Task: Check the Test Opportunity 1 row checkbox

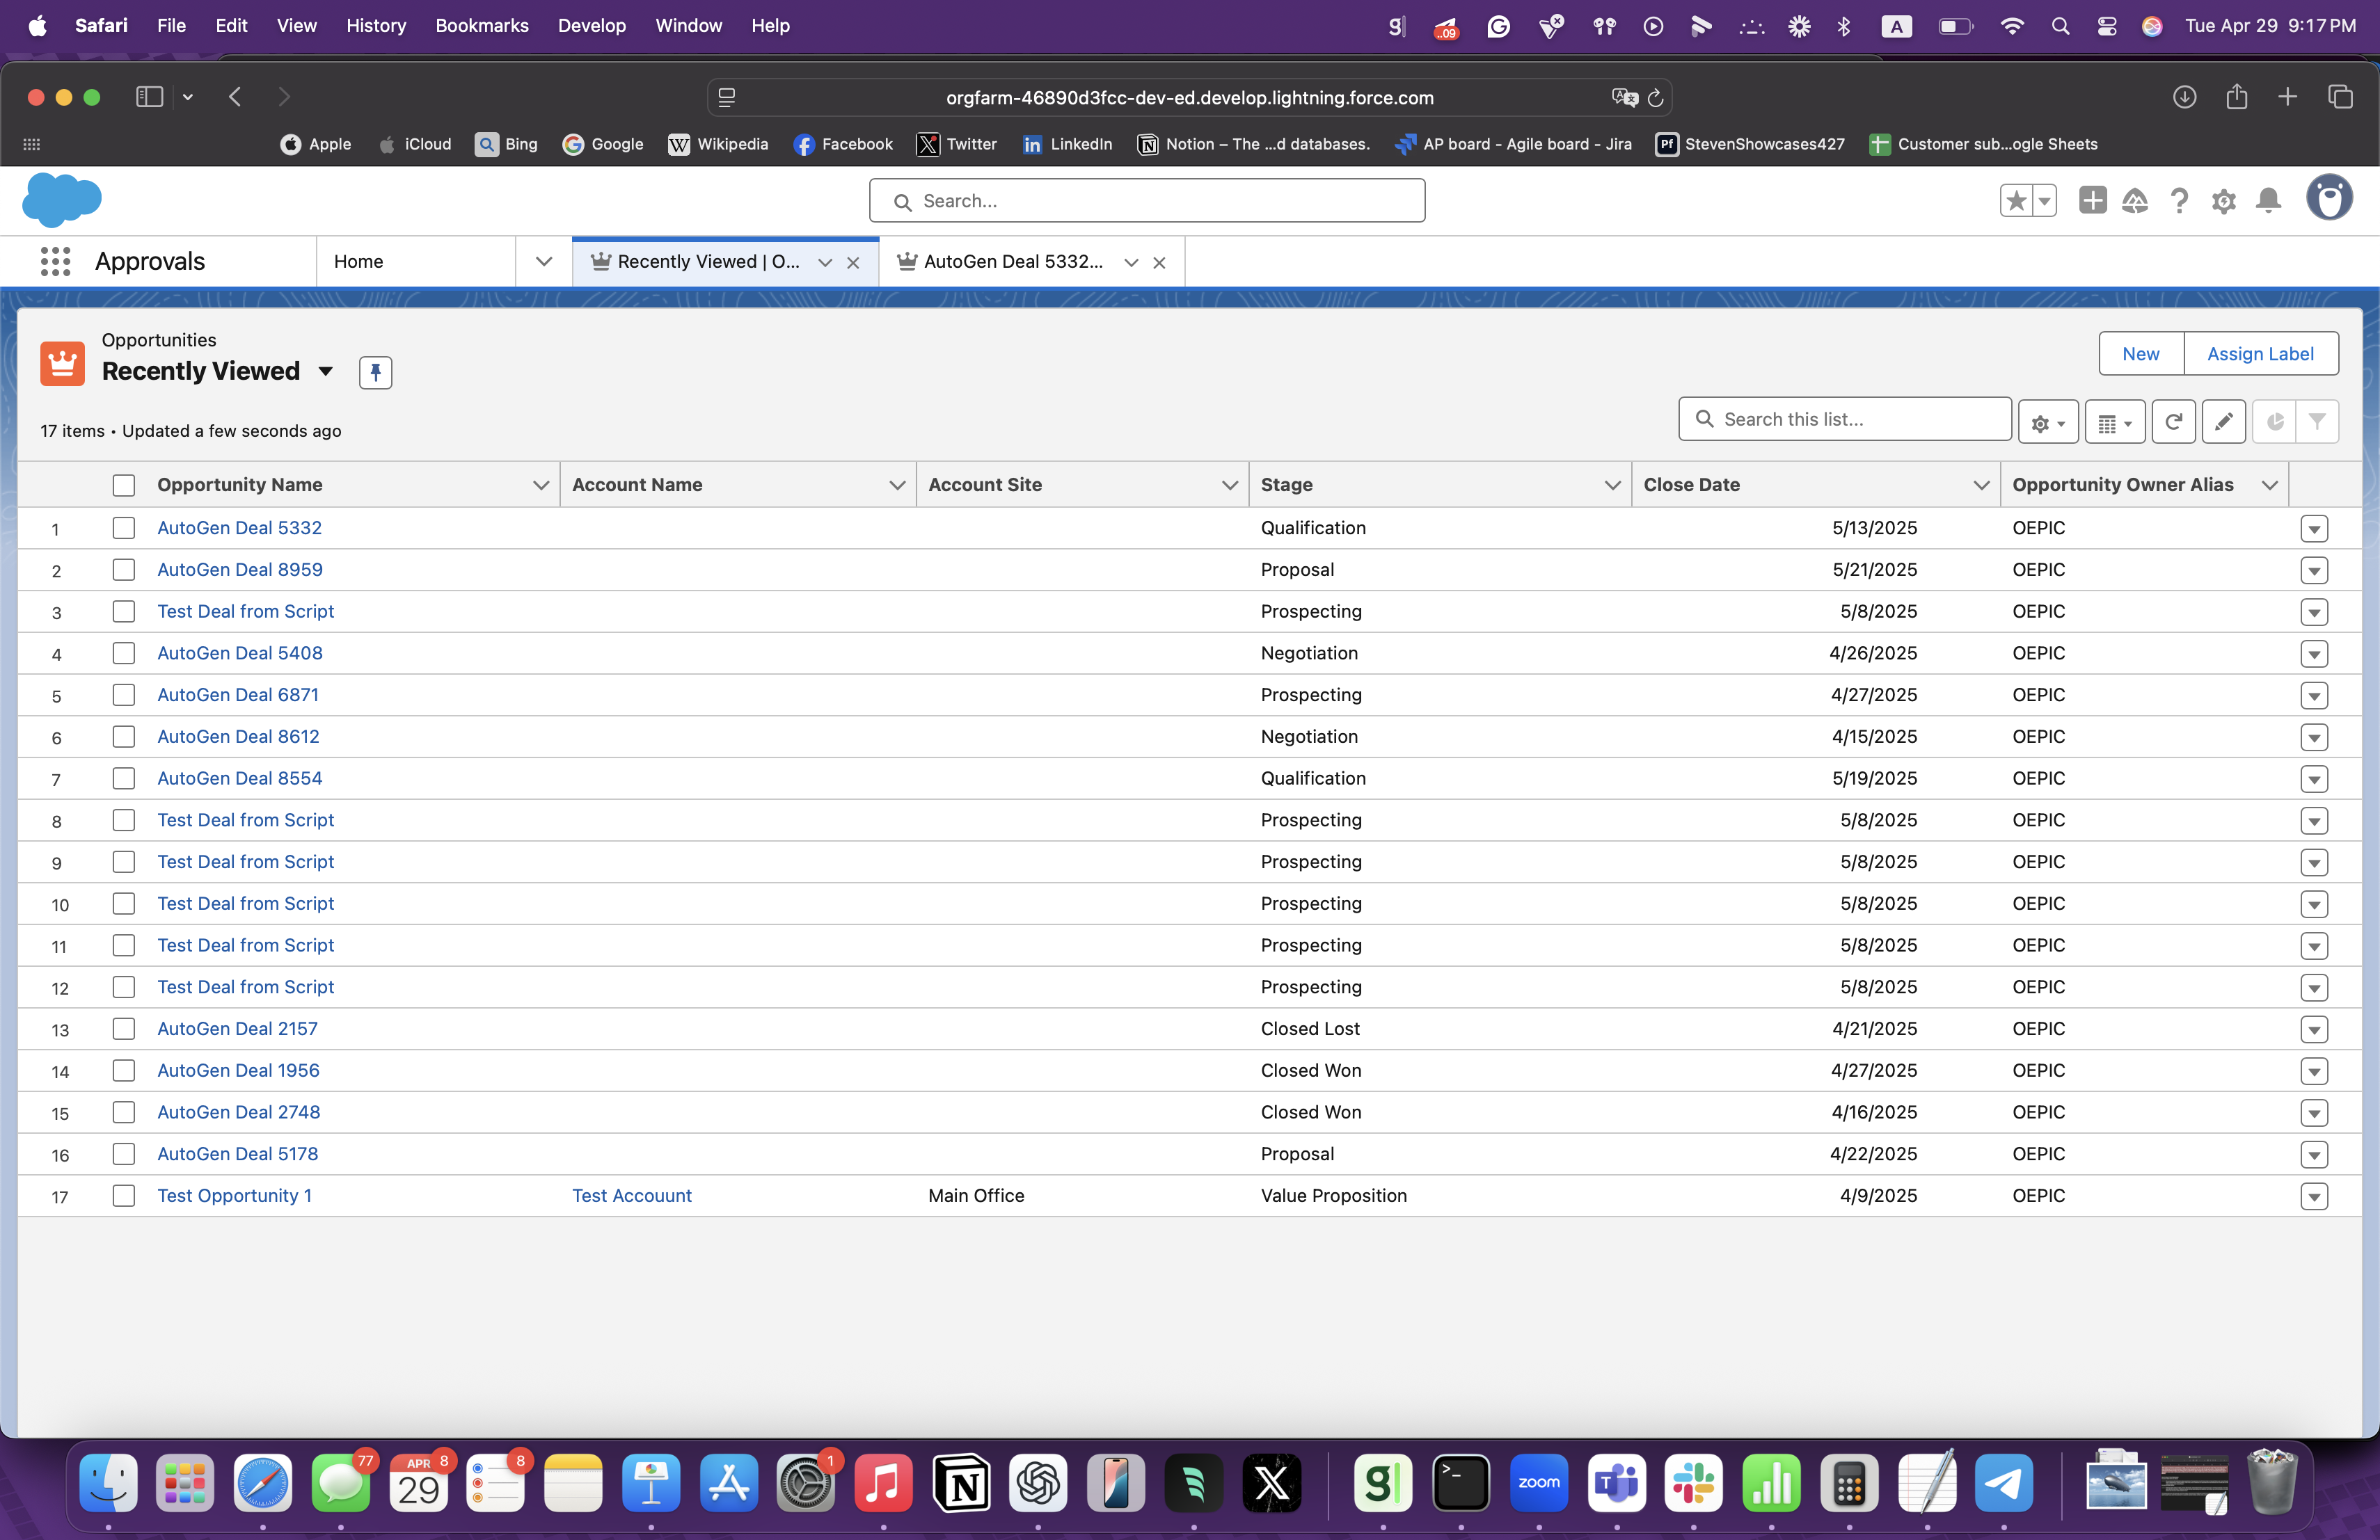Action: 124,1196
